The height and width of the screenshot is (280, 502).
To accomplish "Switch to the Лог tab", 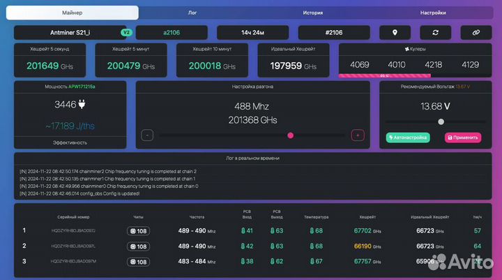I will click(x=192, y=13).
